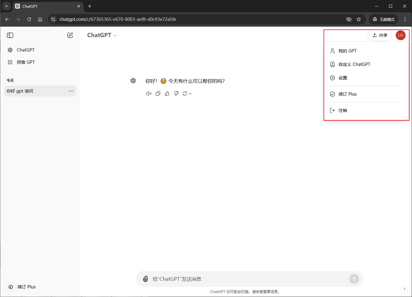The image size is (412, 297).
Task: Click 自定义 ChatGPT menu entry
Action: coord(354,64)
